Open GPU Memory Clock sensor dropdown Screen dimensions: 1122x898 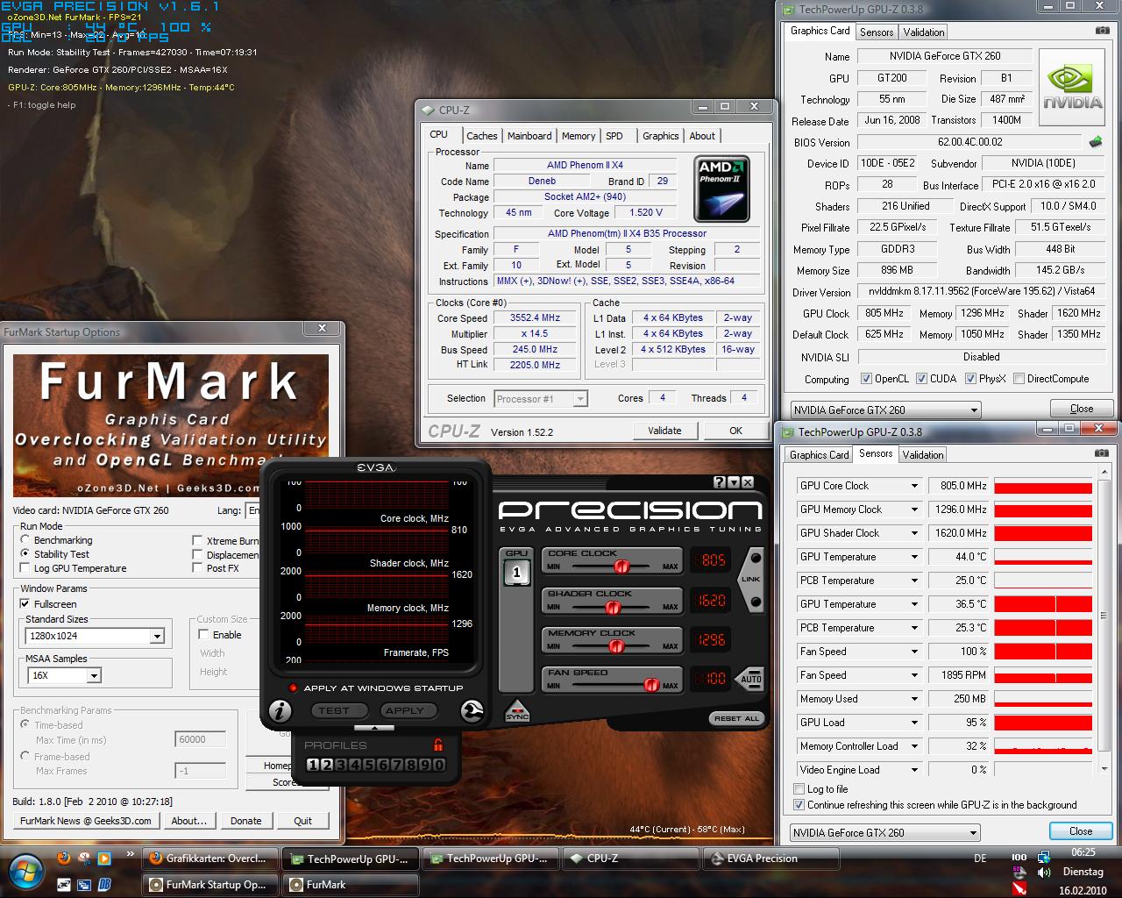(914, 510)
